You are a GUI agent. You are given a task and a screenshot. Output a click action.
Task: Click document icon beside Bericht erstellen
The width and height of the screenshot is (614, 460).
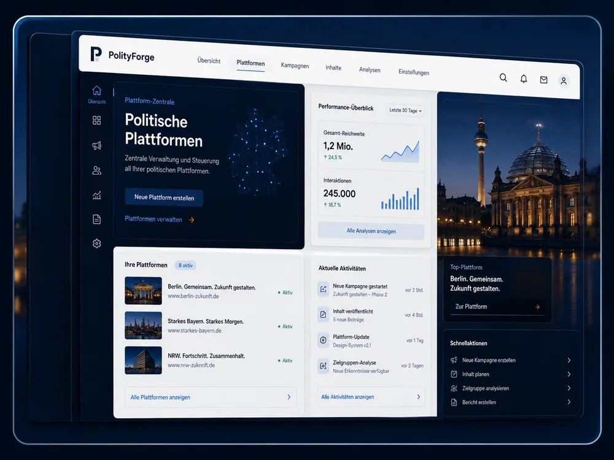tap(454, 402)
